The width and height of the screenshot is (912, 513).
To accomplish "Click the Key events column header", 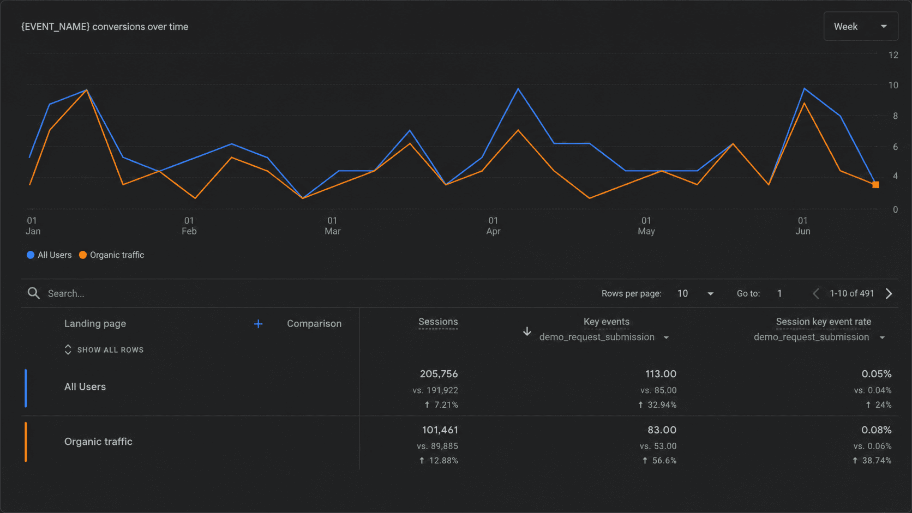I will [607, 322].
